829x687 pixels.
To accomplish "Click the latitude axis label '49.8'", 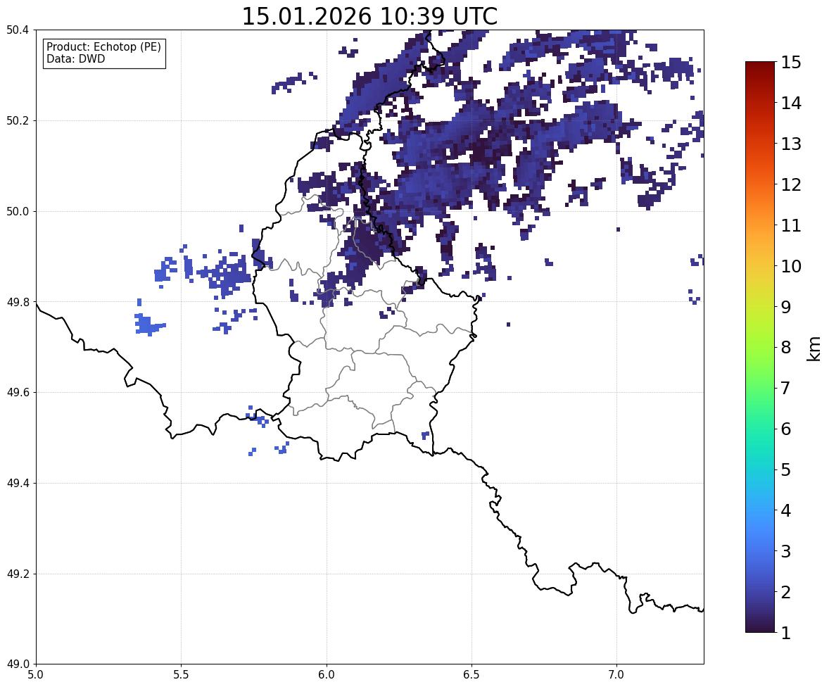I will click(17, 302).
